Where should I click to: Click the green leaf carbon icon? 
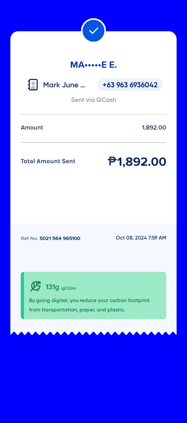click(x=35, y=286)
